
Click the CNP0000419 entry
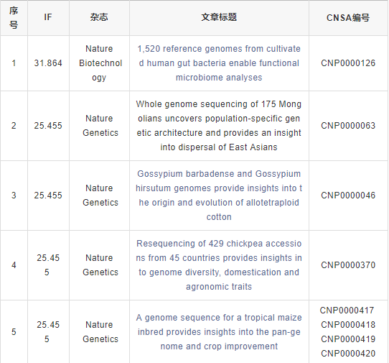click(x=348, y=339)
